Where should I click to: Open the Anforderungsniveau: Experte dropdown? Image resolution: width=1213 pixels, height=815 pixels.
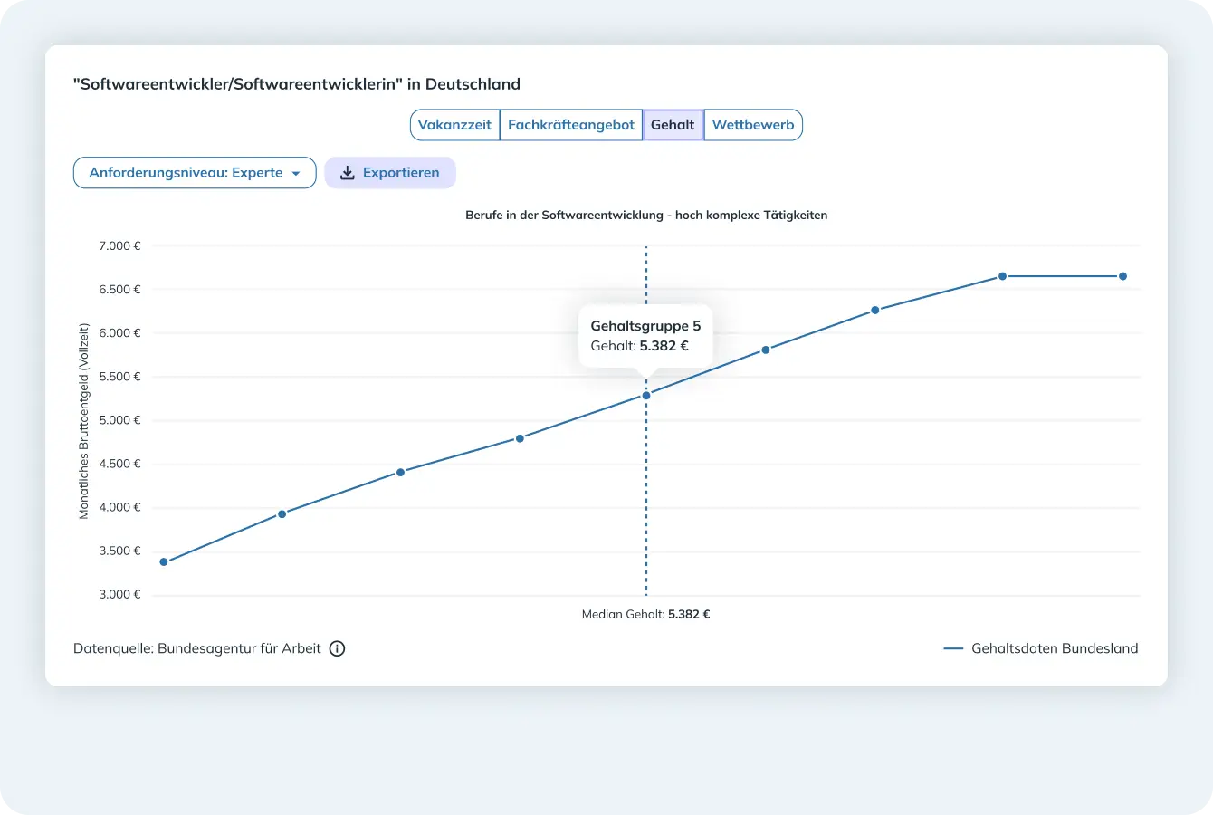point(186,173)
